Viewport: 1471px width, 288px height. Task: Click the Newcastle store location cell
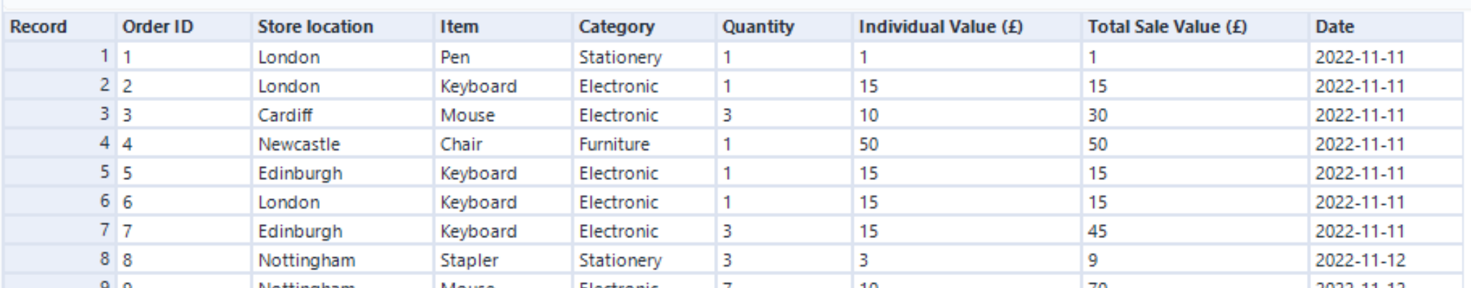point(299,144)
